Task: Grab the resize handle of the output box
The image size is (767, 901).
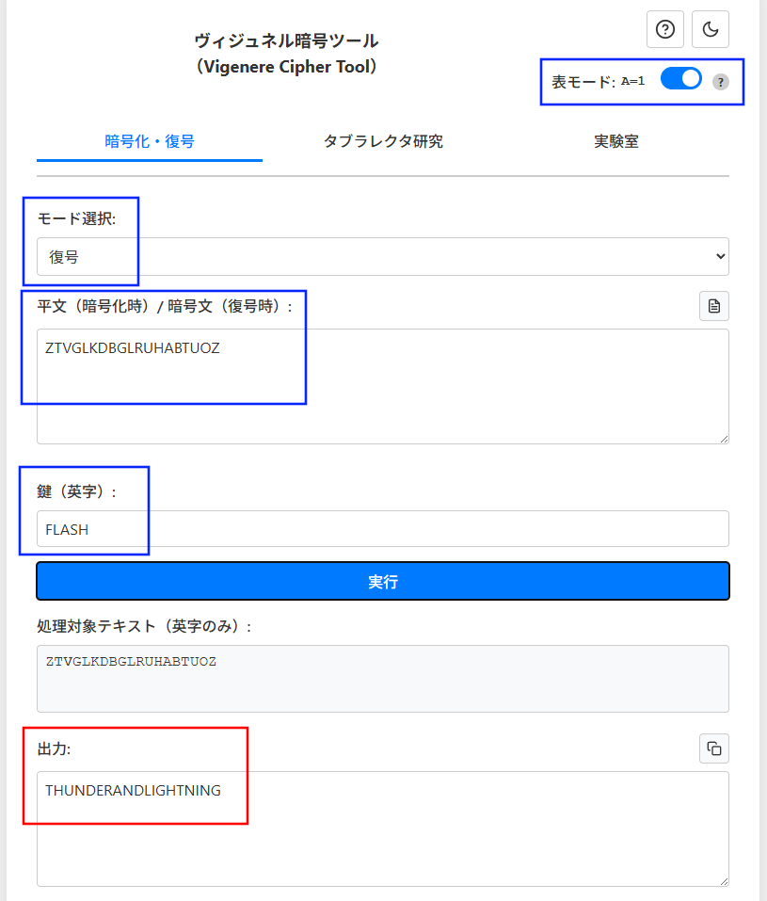Action: pos(724,880)
